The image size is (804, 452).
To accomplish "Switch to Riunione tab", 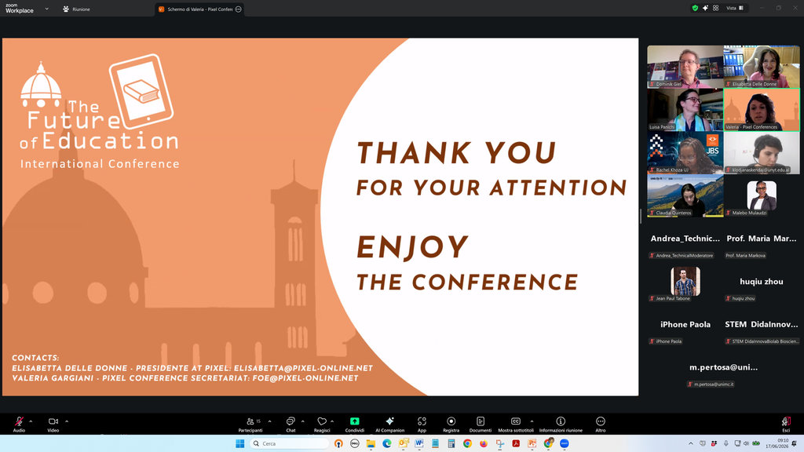I will click(76, 9).
